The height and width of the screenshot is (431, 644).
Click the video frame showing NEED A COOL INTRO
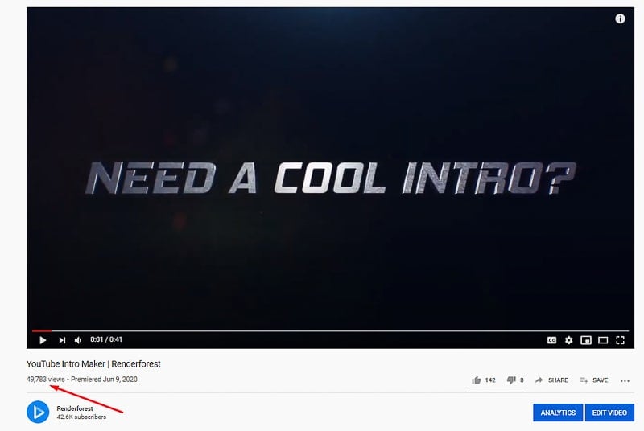(x=330, y=168)
